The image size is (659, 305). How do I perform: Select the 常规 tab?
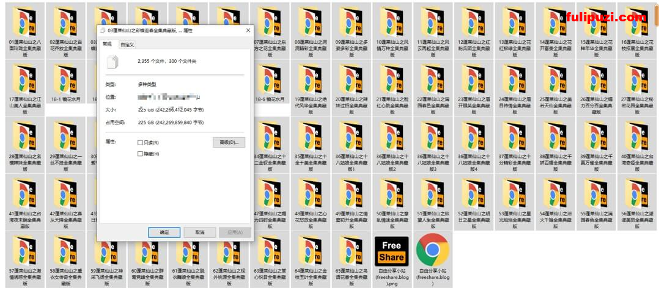[108, 44]
